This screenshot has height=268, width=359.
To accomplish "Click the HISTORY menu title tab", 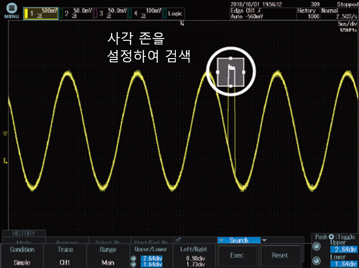I will coord(24,234).
